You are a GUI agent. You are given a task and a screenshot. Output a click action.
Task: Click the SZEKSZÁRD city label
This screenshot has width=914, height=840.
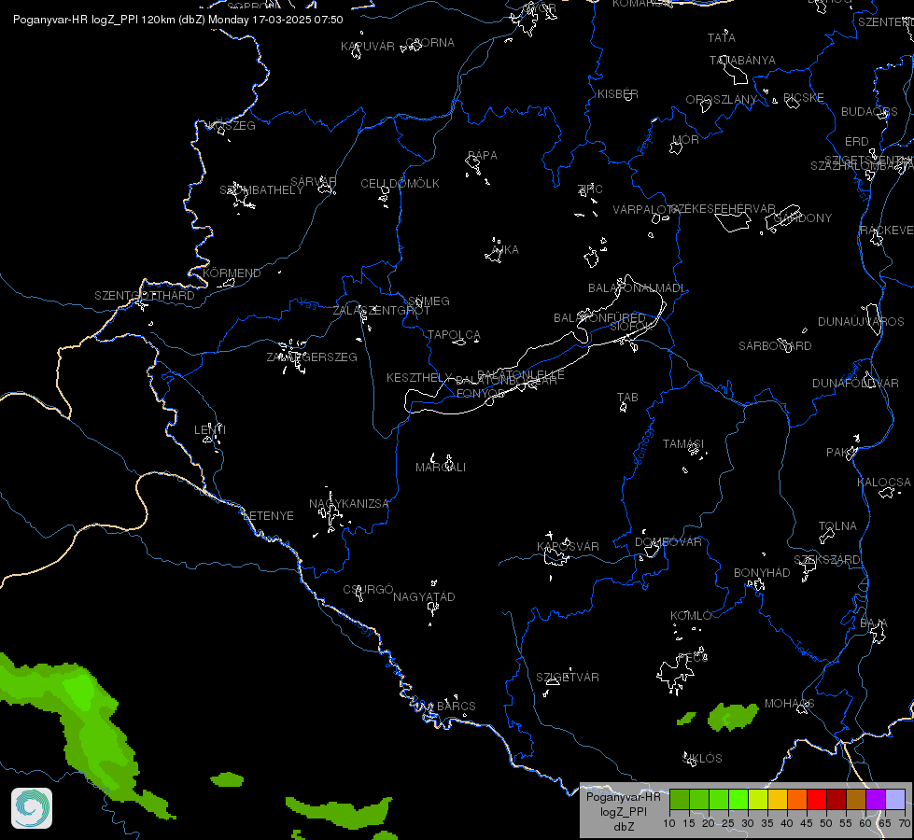point(827,560)
